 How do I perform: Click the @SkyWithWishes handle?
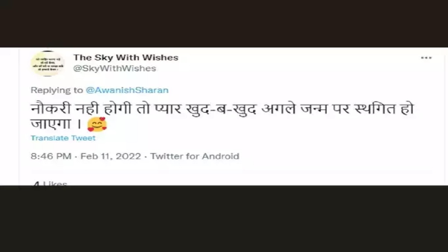[x=115, y=69]
